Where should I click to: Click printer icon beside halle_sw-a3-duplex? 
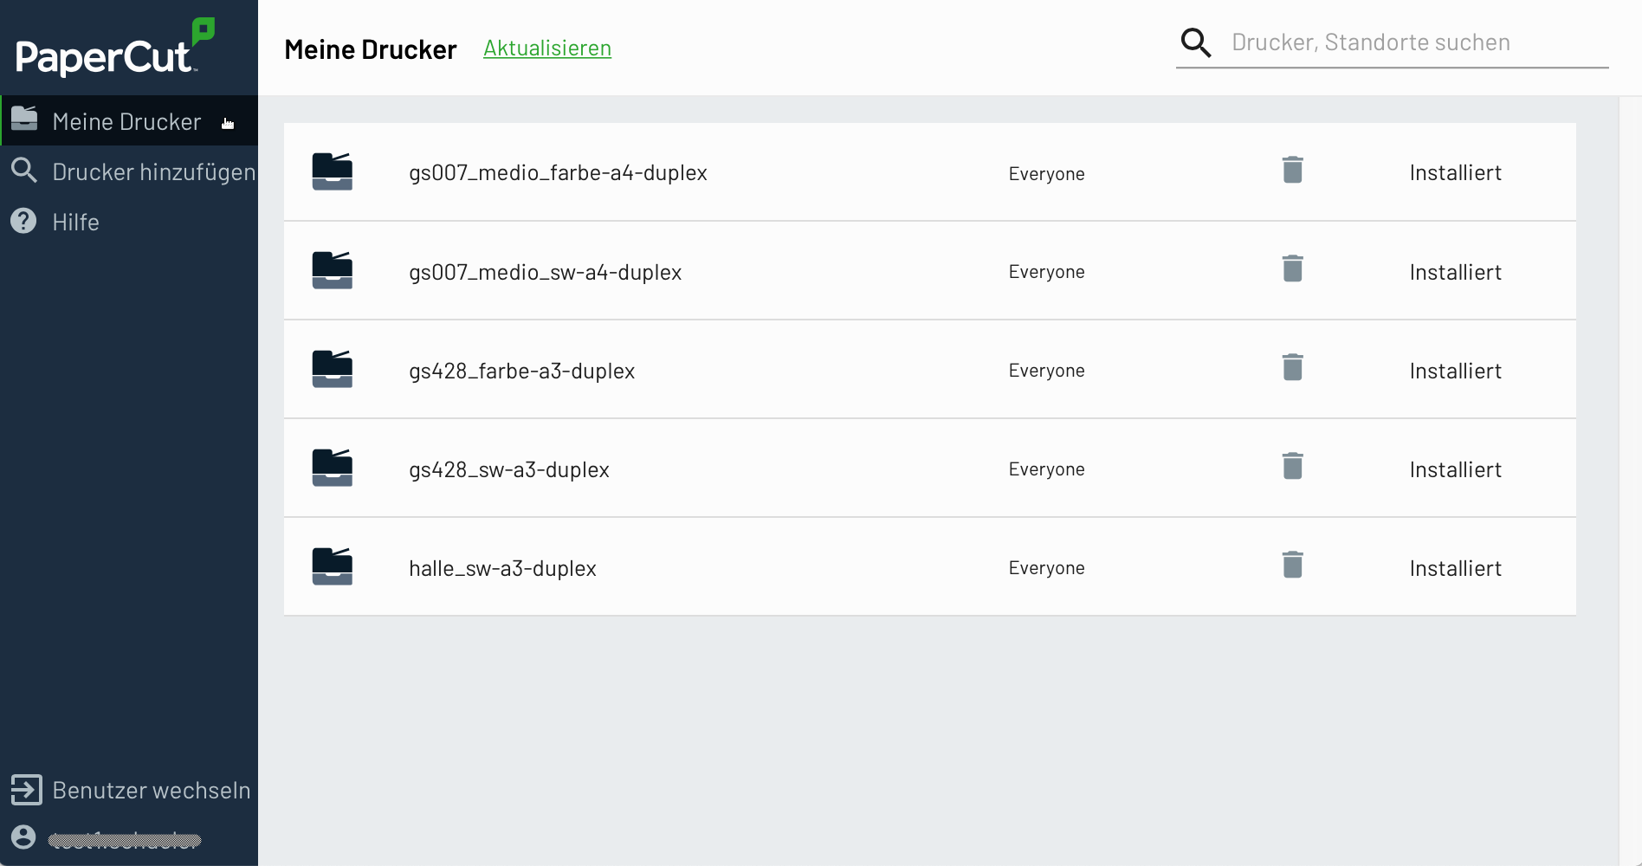[x=333, y=566]
